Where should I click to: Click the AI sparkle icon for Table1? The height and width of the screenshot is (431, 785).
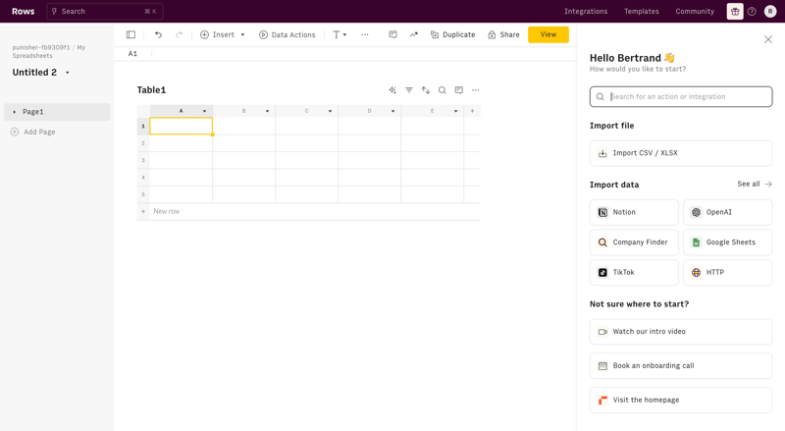pyautogui.click(x=392, y=90)
